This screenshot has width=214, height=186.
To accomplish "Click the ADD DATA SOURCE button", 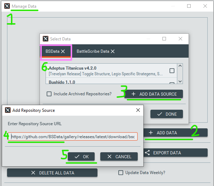I will tap(154, 94).
